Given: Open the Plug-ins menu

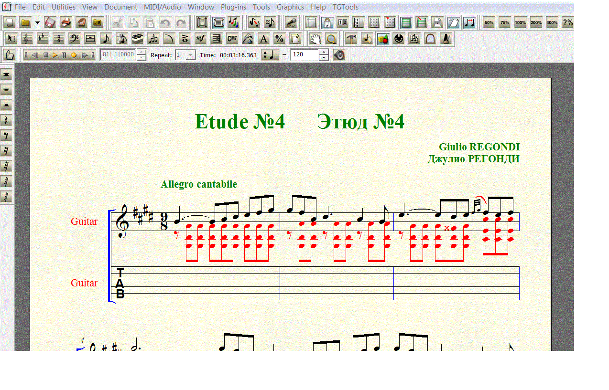Looking at the screenshot, I should coord(233,7).
